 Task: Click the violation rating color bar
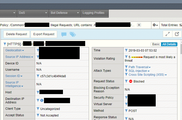click(137, 57)
